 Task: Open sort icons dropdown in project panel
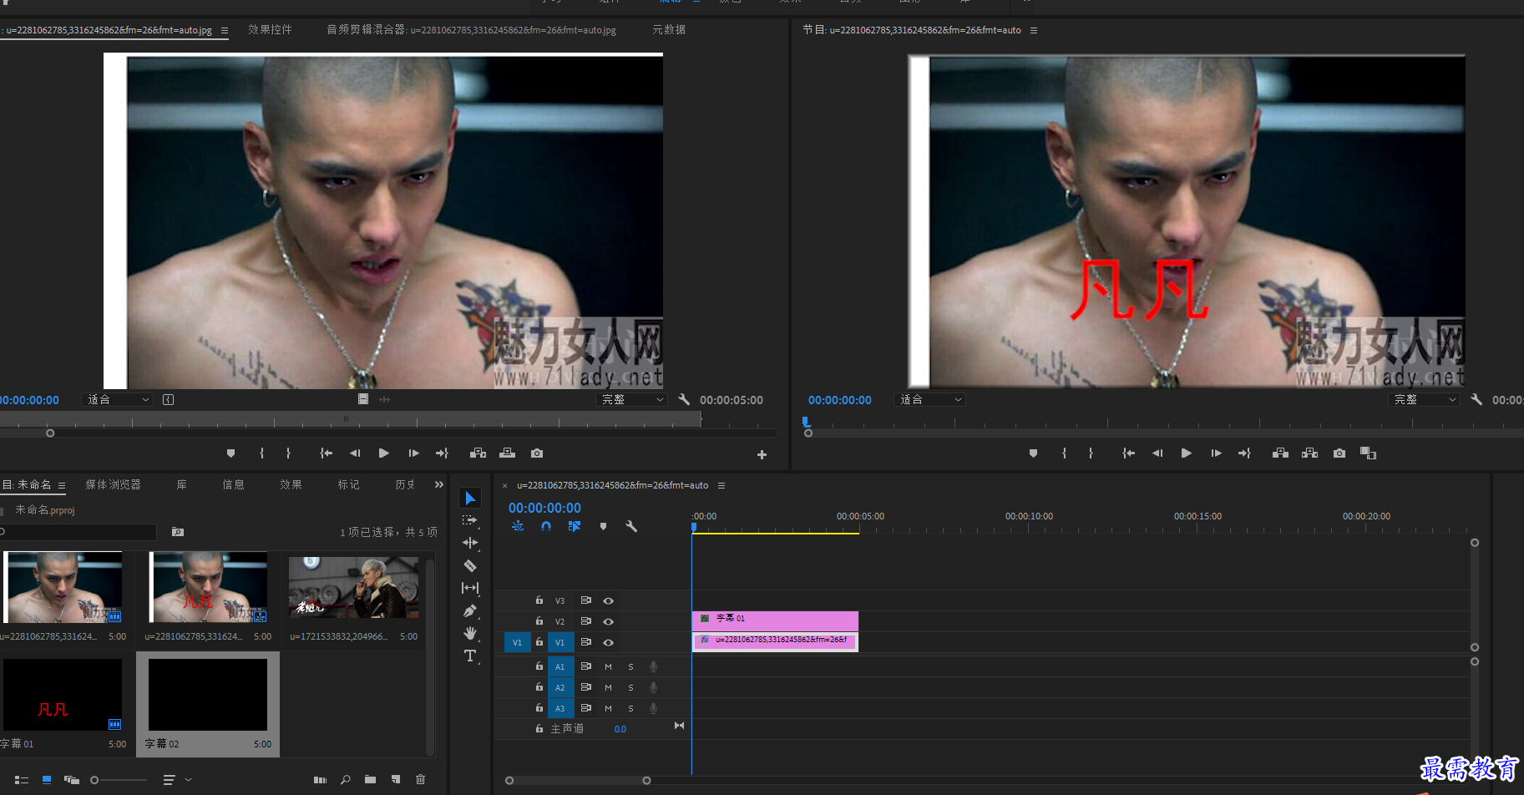point(176,780)
